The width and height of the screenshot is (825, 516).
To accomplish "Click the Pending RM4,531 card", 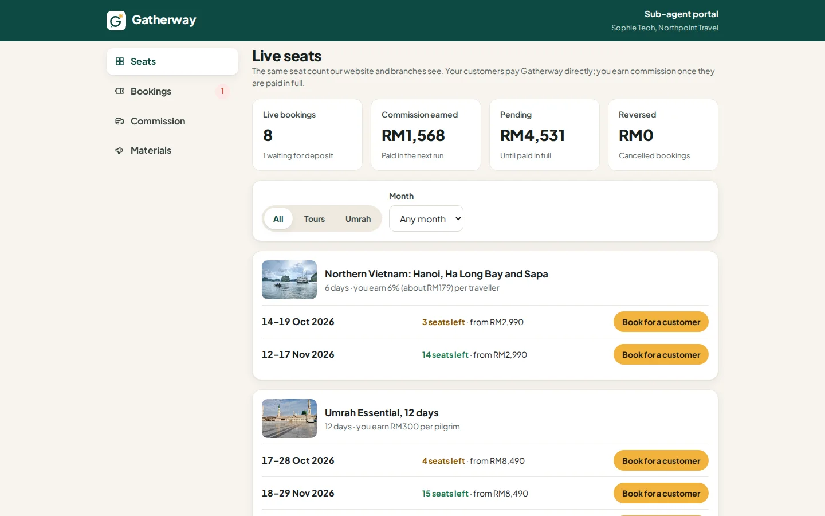I will (544, 135).
